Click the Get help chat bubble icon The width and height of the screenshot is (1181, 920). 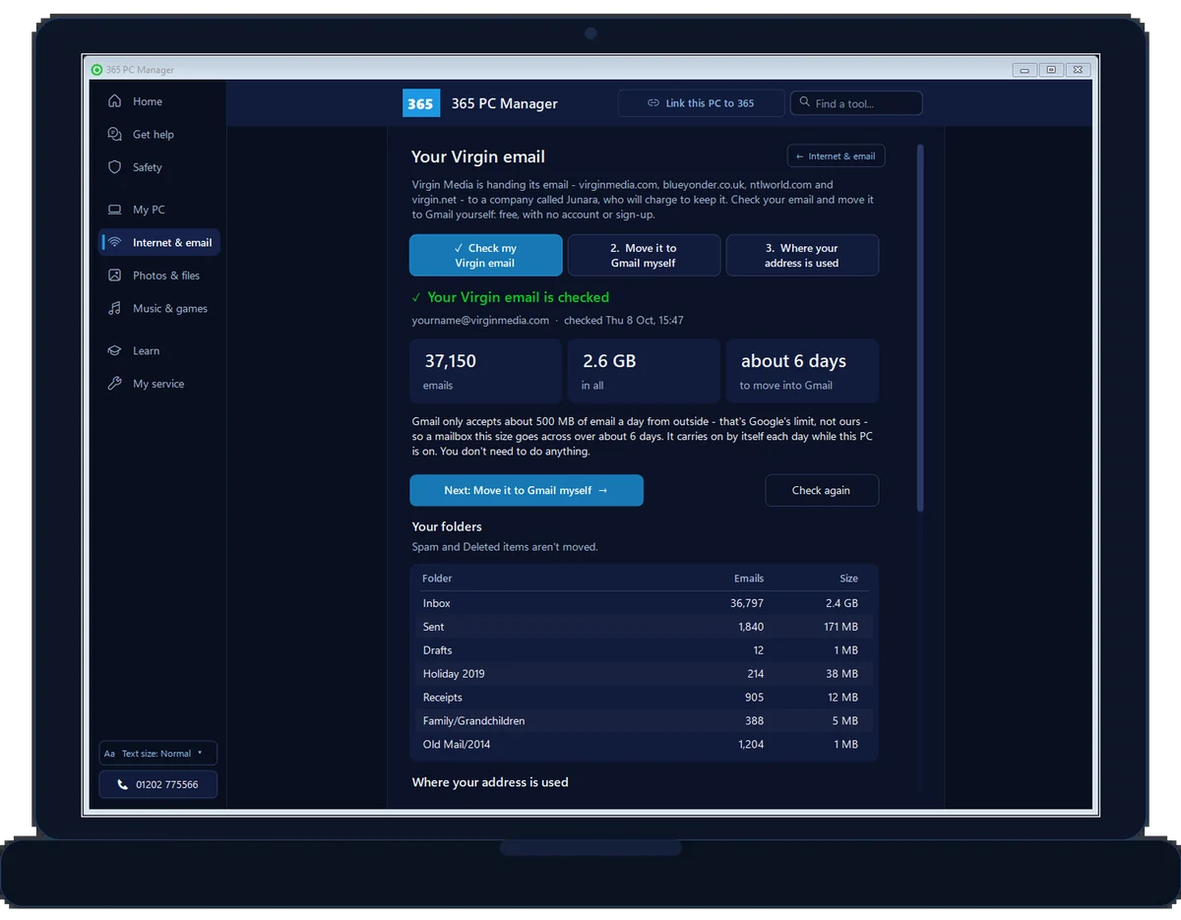coord(115,135)
